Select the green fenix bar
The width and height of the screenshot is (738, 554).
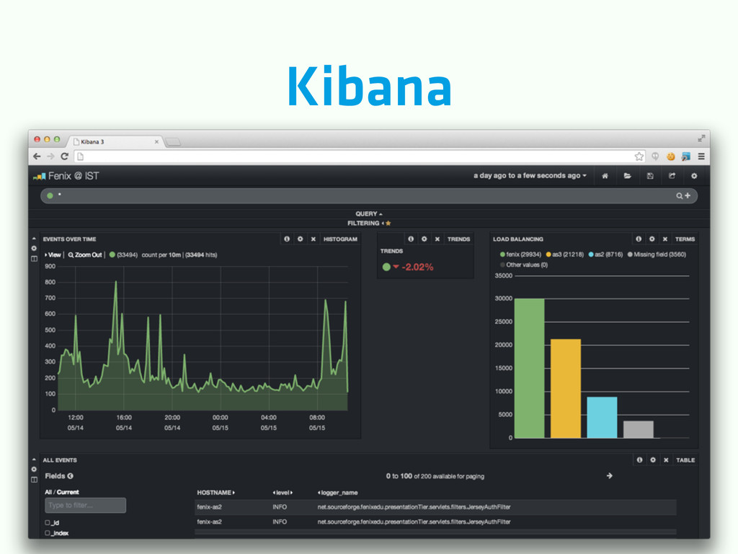click(x=529, y=369)
